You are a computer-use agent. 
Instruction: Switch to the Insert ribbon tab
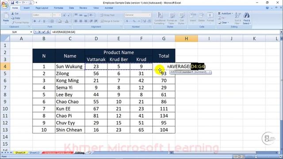(x=27, y=8)
